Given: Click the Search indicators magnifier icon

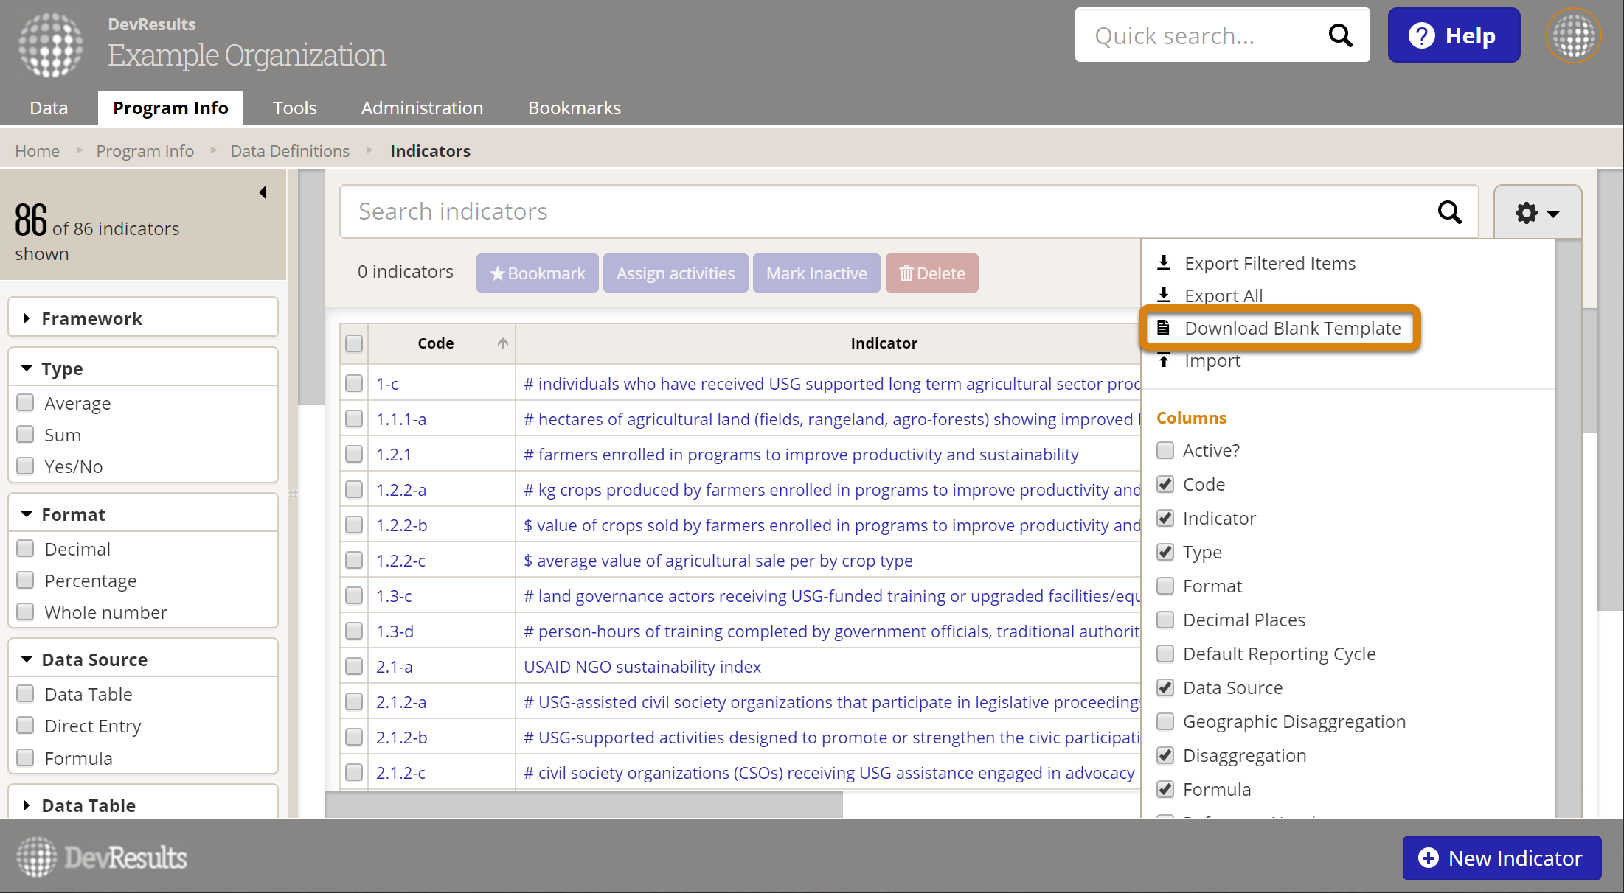Looking at the screenshot, I should (1449, 212).
